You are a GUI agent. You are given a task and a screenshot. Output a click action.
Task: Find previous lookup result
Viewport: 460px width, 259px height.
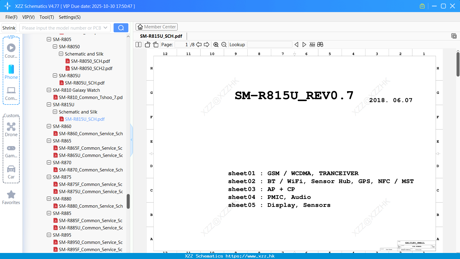(x=296, y=45)
